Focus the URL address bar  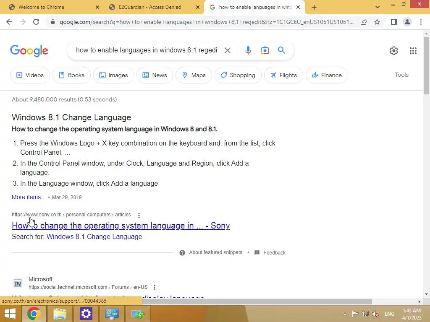(x=206, y=22)
